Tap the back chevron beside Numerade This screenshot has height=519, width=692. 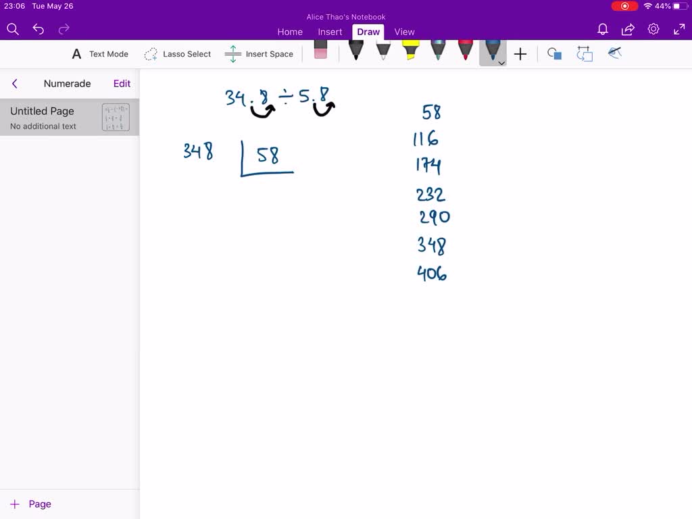14,83
